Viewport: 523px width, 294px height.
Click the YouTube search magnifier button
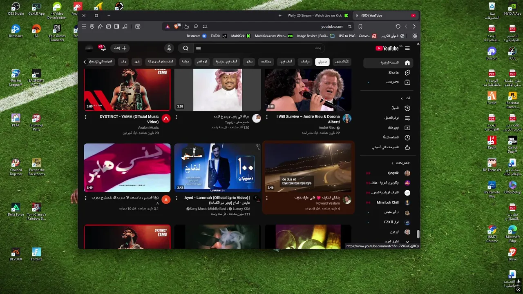coord(186,48)
